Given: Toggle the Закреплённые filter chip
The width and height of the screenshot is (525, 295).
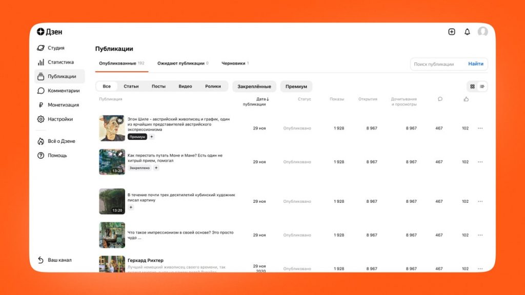Looking at the screenshot, I should coord(254,86).
